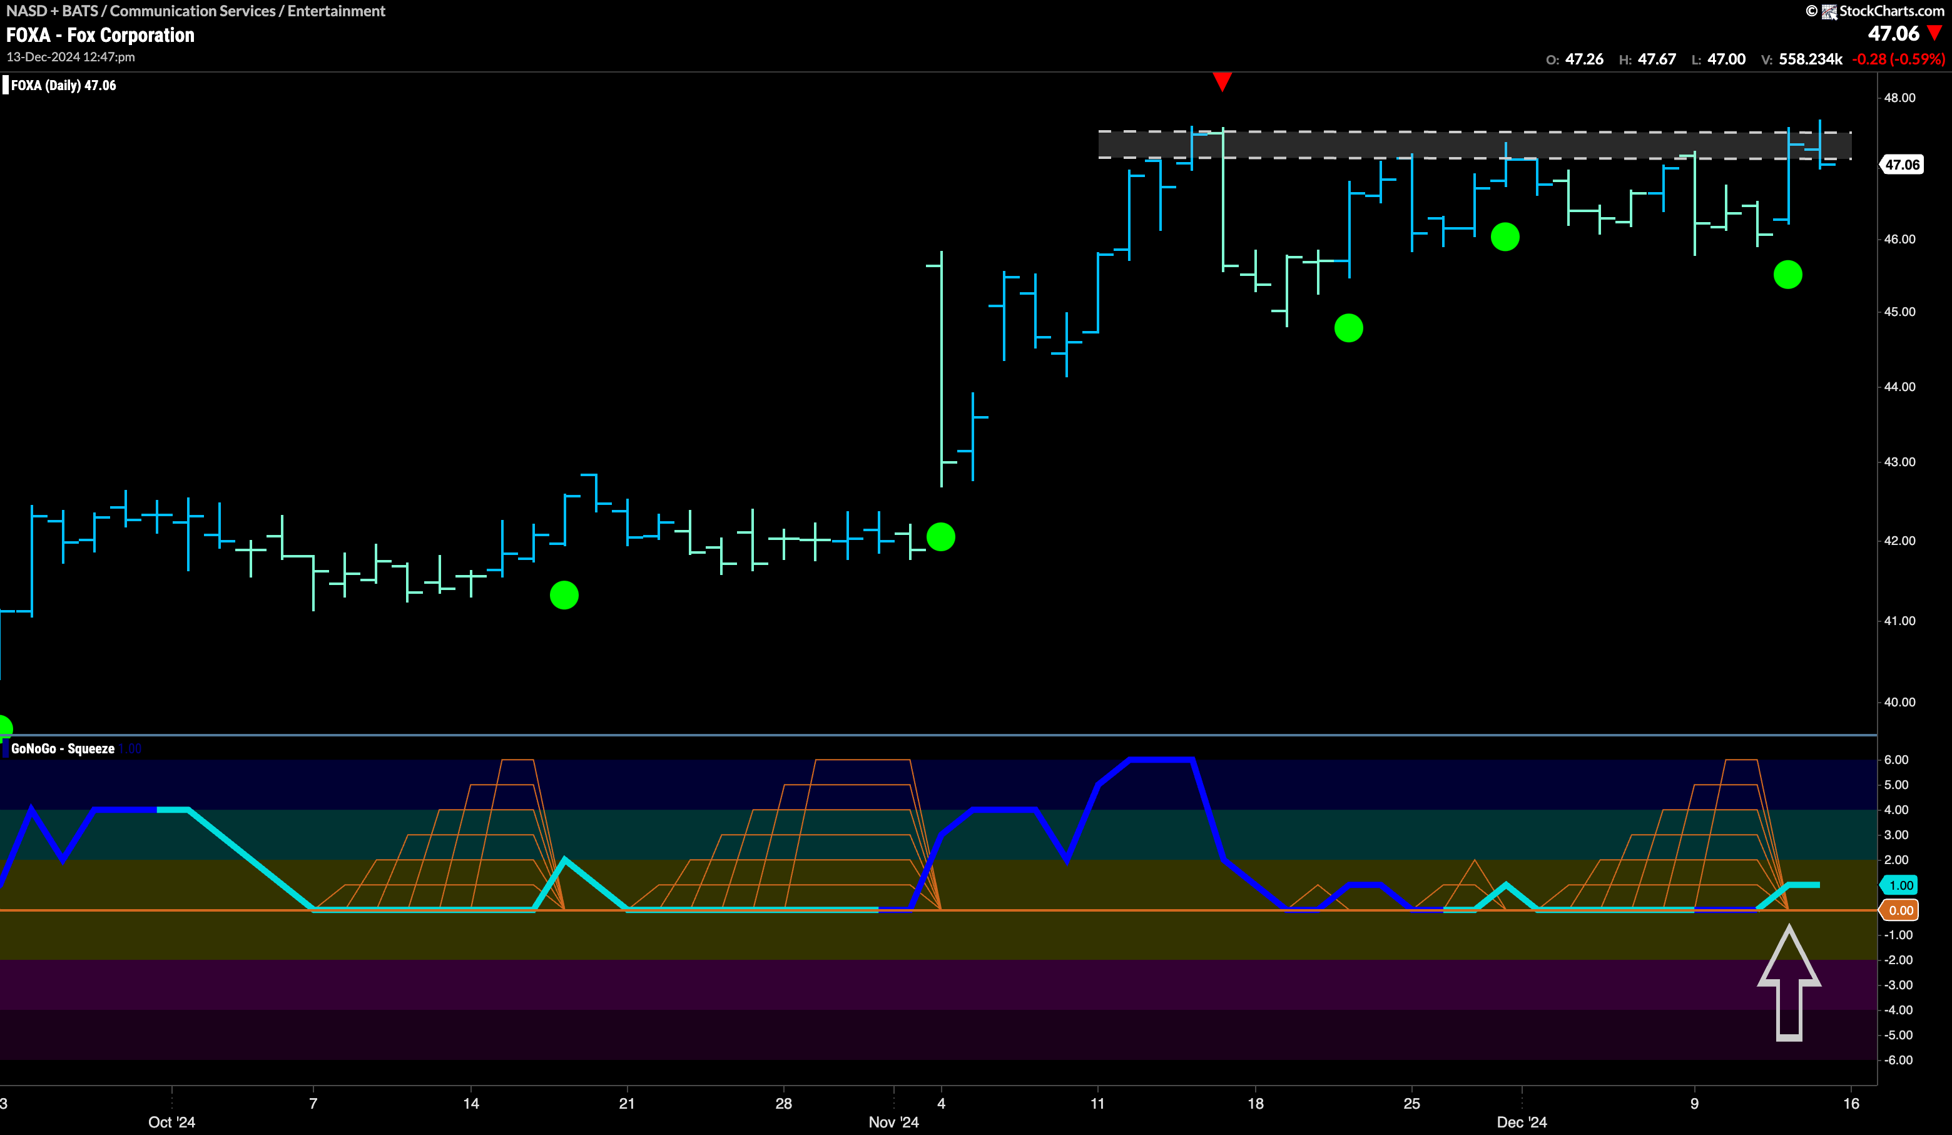Click the 47.06 price tag on axis
1952x1135 pixels.
coord(1902,165)
